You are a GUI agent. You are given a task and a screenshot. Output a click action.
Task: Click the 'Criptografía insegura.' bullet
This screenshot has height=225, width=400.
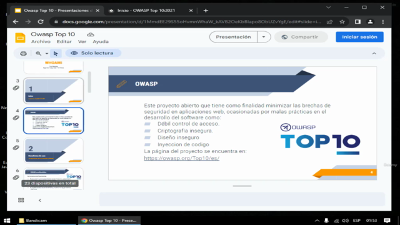[185, 131]
